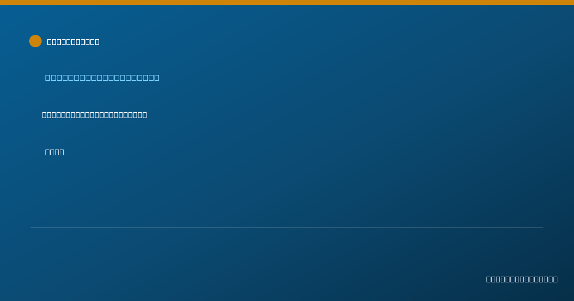The width and height of the screenshot is (574, 301).
Task: Click the middle of the light-blue headline
Action: point(102,77)
